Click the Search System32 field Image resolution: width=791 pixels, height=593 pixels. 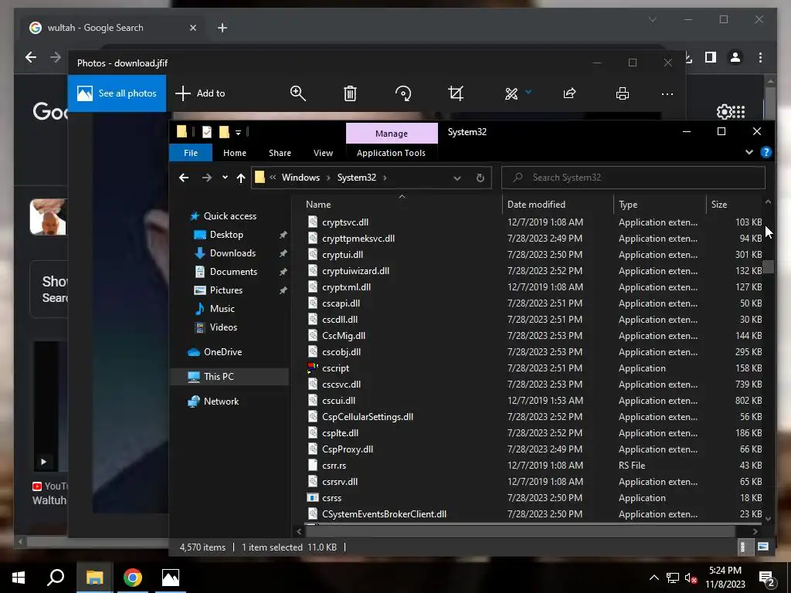(633, 178)
